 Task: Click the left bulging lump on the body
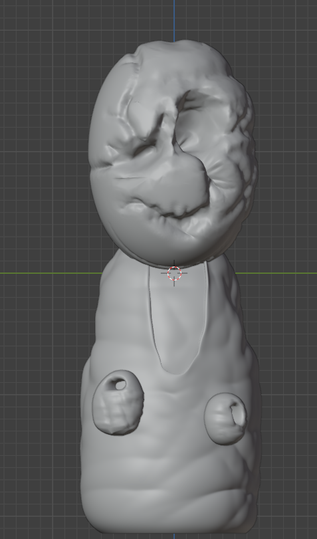pos(118,403)
